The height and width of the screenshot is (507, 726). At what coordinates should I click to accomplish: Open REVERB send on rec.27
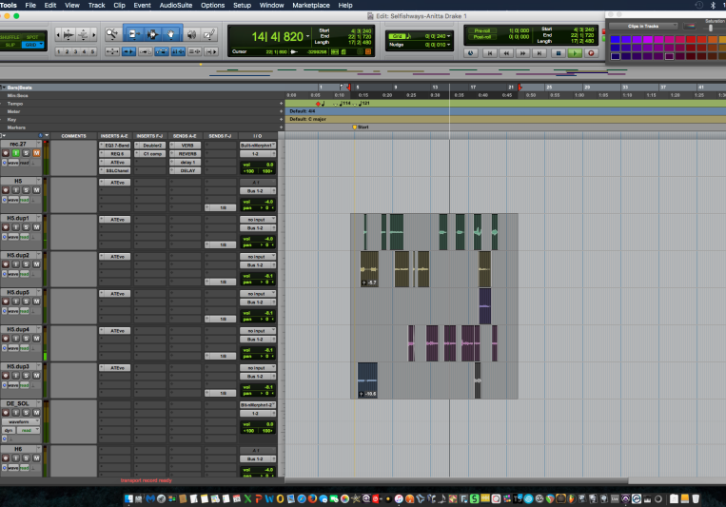[186, 154]
